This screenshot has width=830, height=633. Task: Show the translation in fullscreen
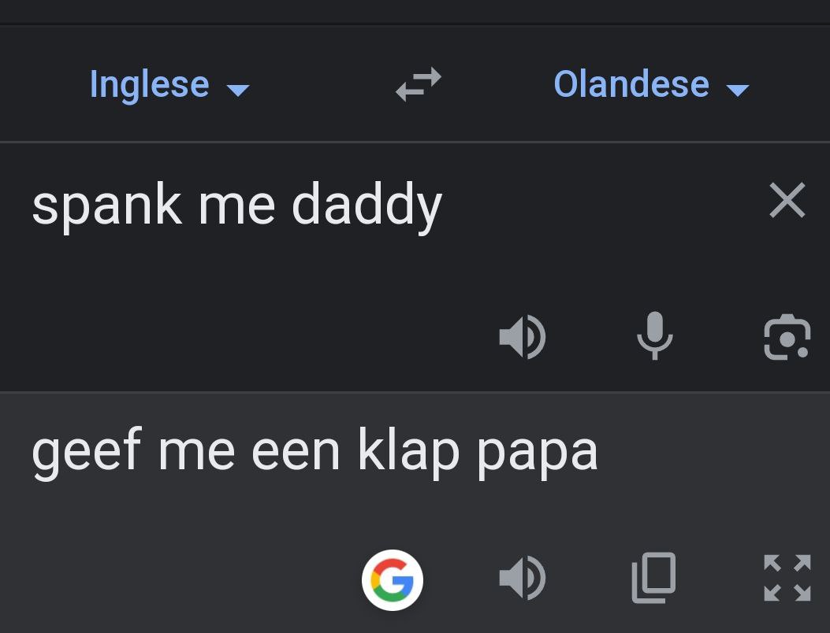point(787,579)
